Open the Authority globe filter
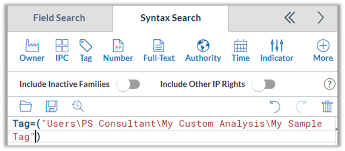Screen dimensions: 345x151 [203, 50]
